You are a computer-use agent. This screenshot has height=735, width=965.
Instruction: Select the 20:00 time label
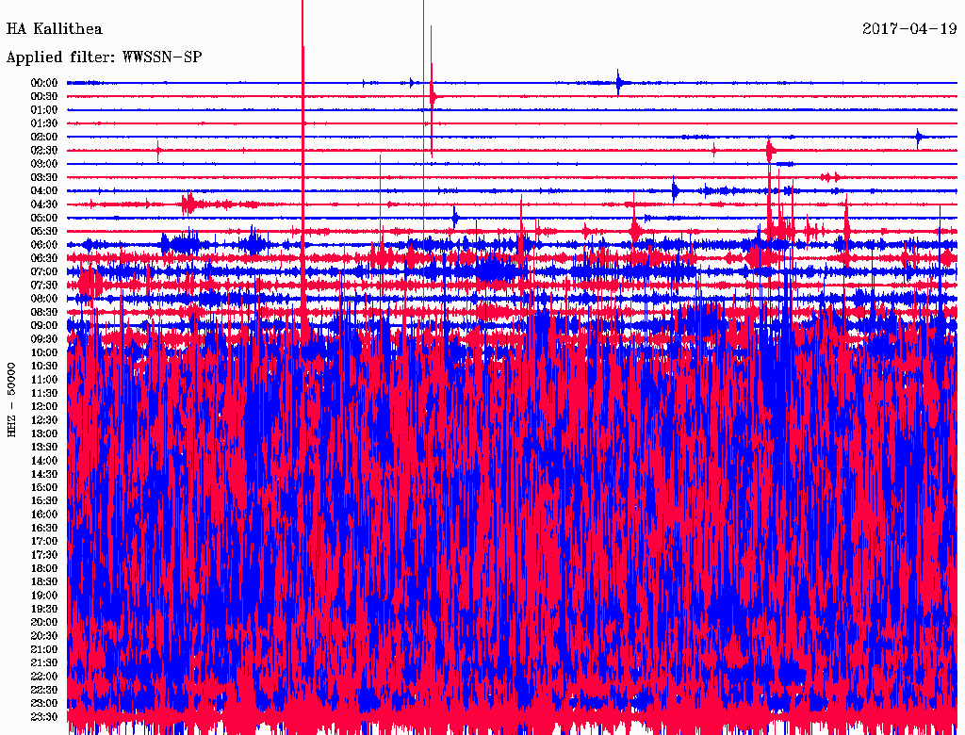point(44,622)
